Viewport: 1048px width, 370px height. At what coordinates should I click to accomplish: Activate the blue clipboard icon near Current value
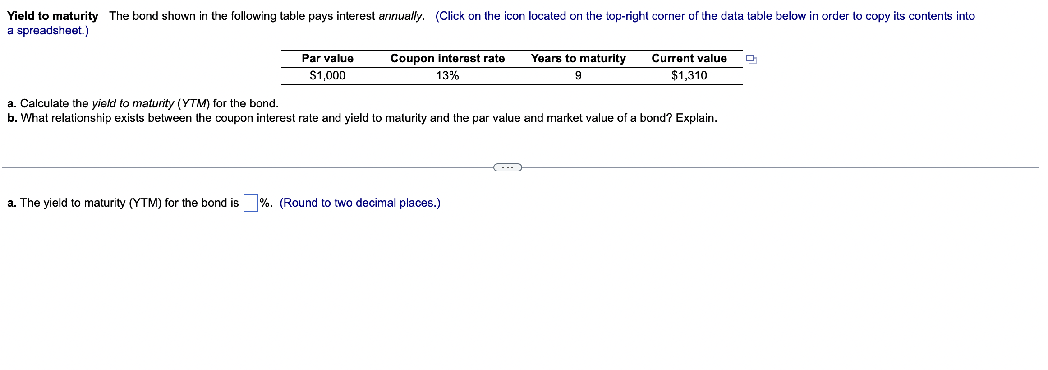[752, 59]
